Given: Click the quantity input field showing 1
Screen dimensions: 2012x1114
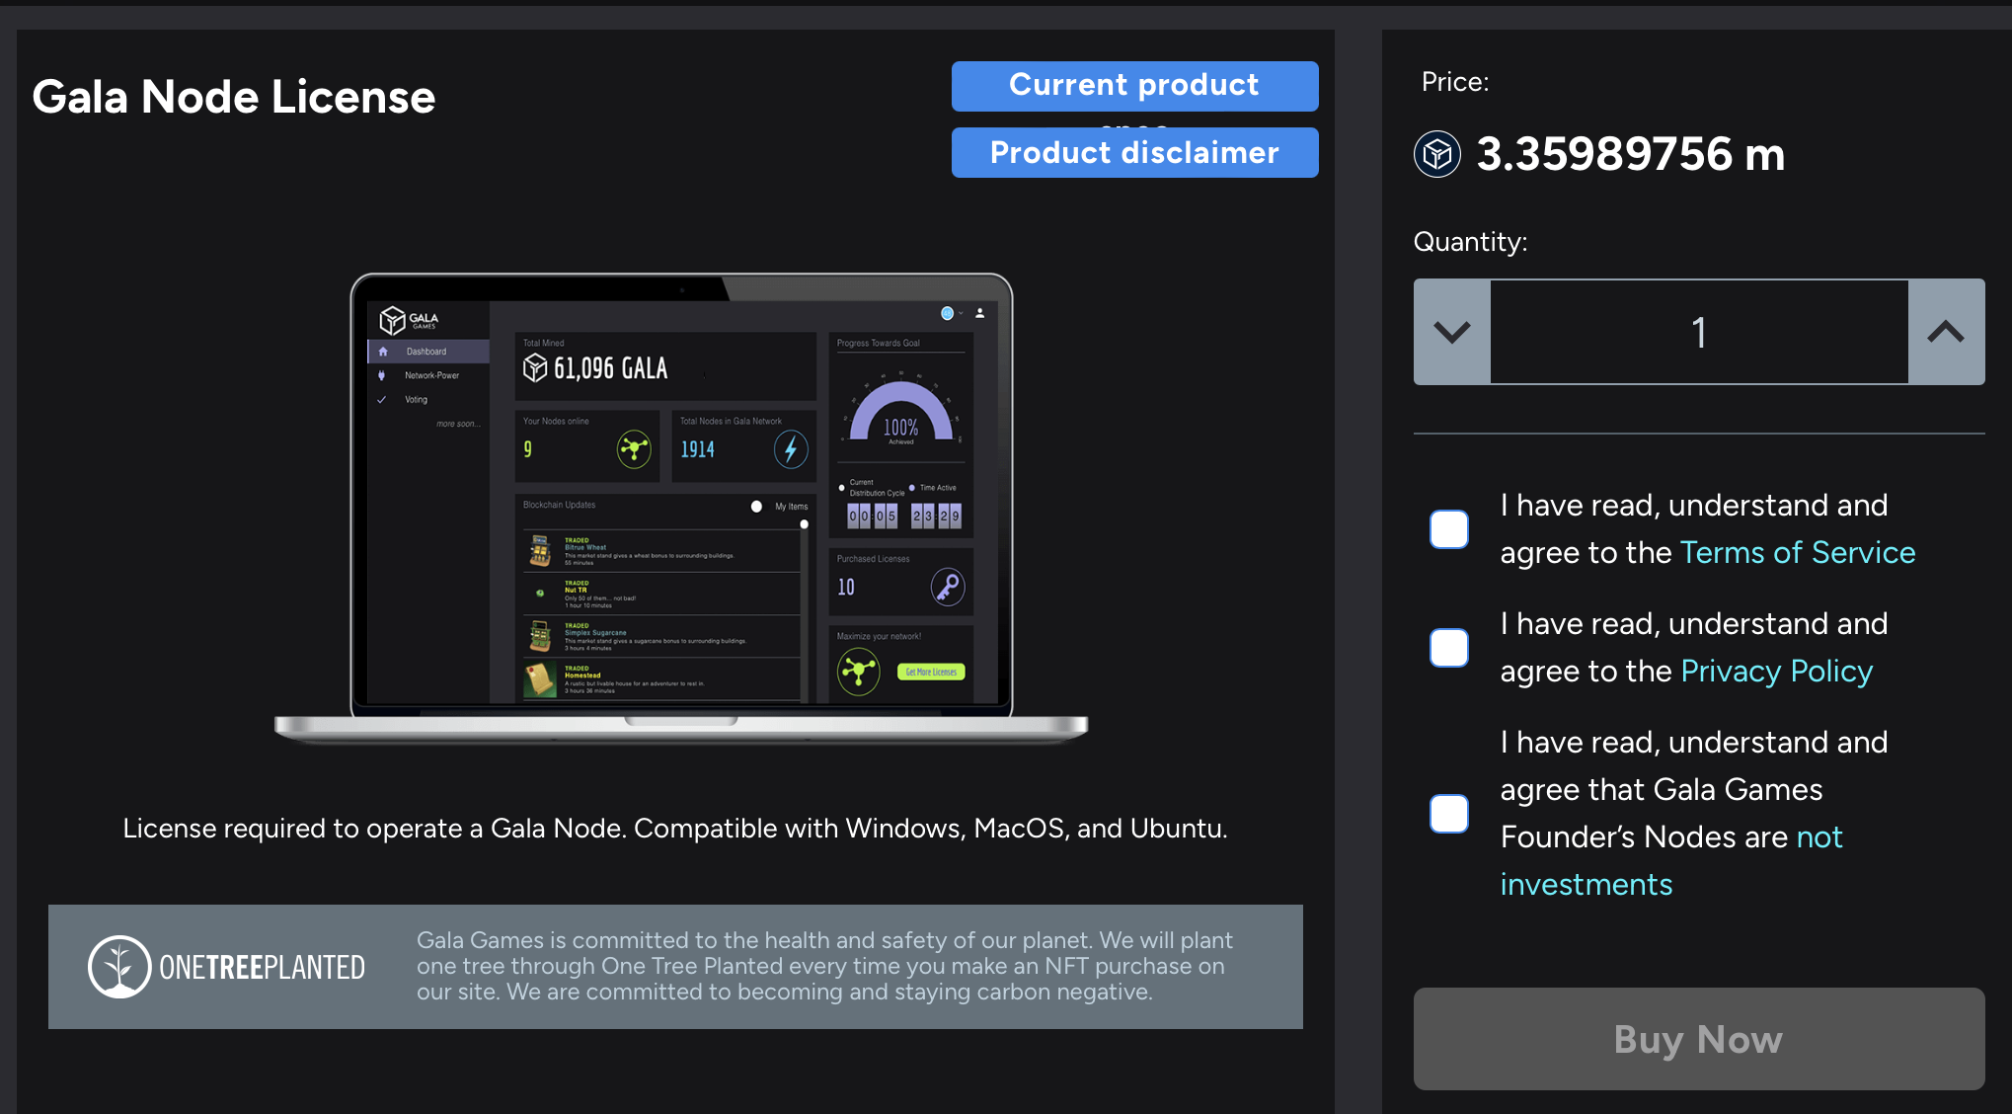Looking at the screenshot, I should click(x=1699, y=332).
